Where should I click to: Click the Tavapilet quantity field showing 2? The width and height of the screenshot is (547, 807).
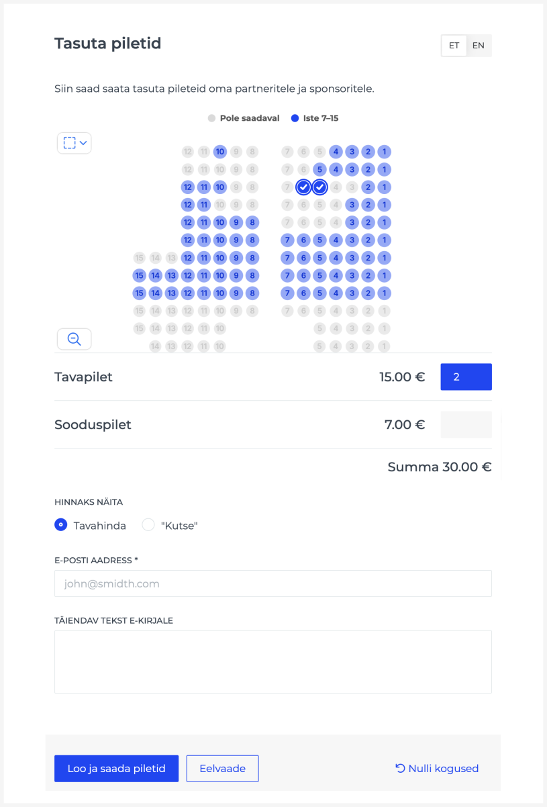pyautogui.click(x=466, y=377)
